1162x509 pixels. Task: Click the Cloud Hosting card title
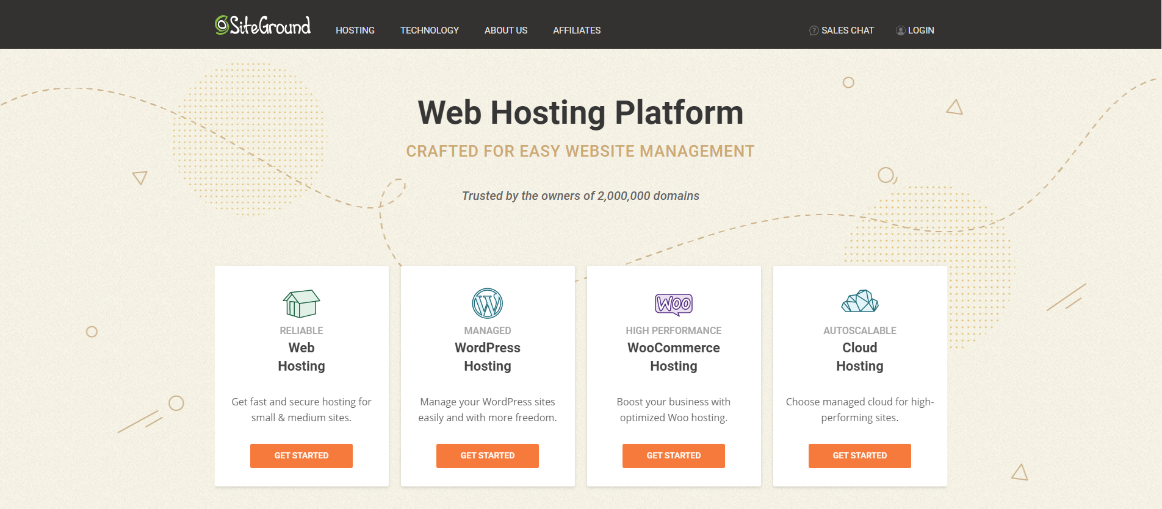click(860, 357)
